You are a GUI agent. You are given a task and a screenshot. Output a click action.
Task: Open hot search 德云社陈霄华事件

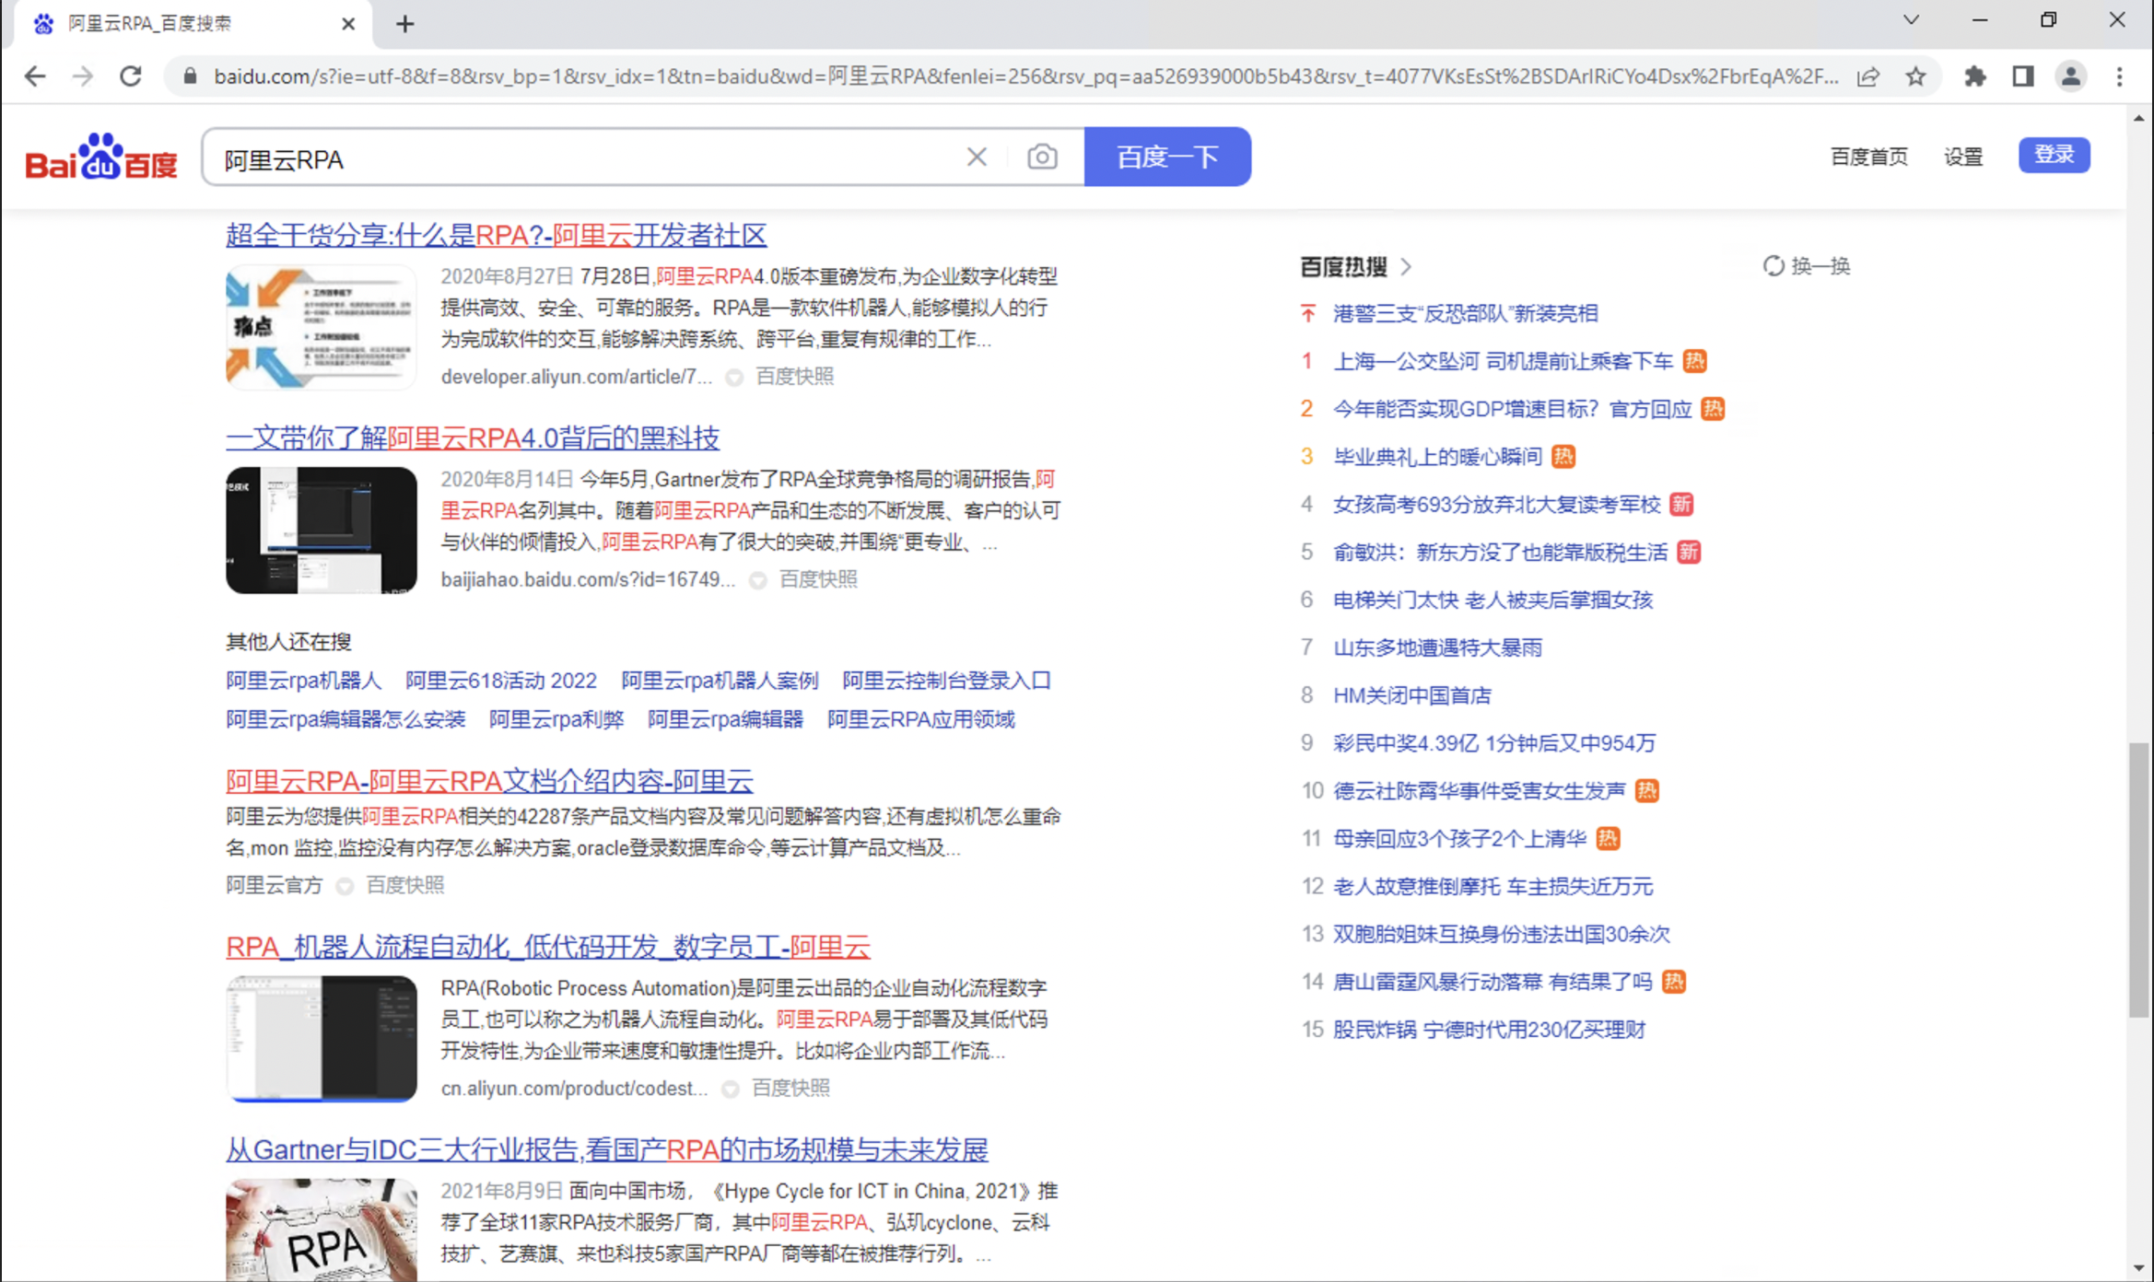[x=1480, y=791]
